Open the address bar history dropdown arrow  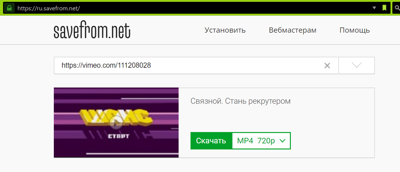pyautogui.click(x=374, y=8)
